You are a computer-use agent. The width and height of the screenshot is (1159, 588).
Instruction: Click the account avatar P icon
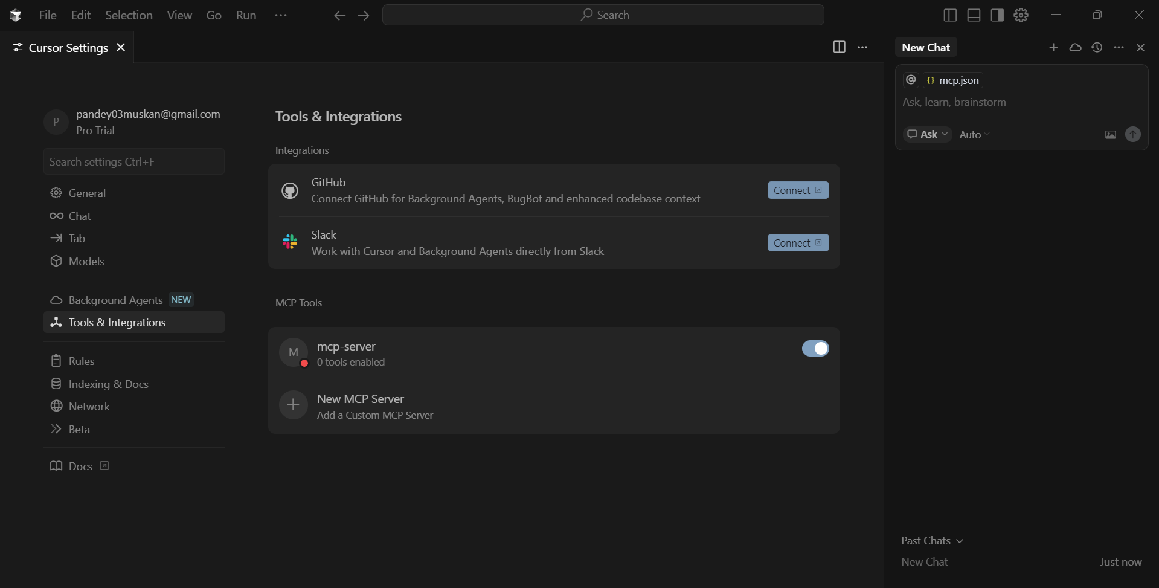pyautogui.click(x=56, y=122)
